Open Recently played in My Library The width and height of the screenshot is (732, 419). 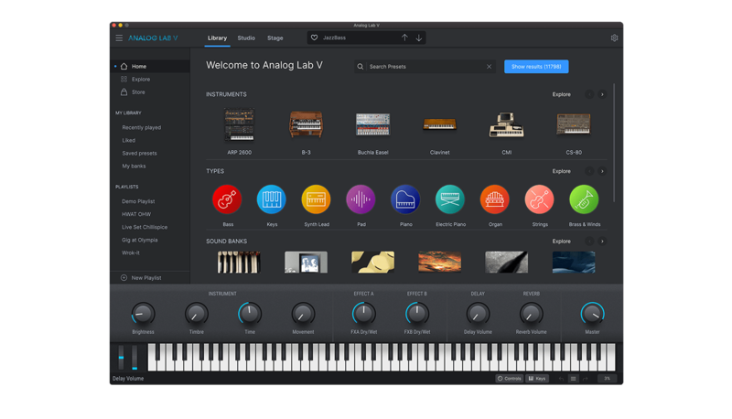(x=142, y=127)
